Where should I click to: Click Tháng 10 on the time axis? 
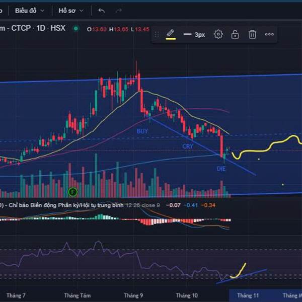pyautogui.click(x=187, y=295)
